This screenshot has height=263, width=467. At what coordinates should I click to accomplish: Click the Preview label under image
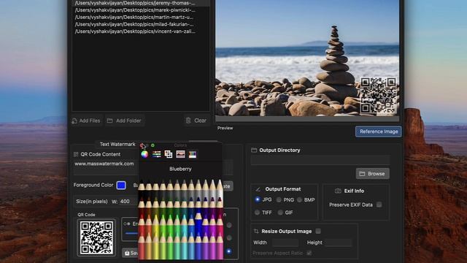225,128
